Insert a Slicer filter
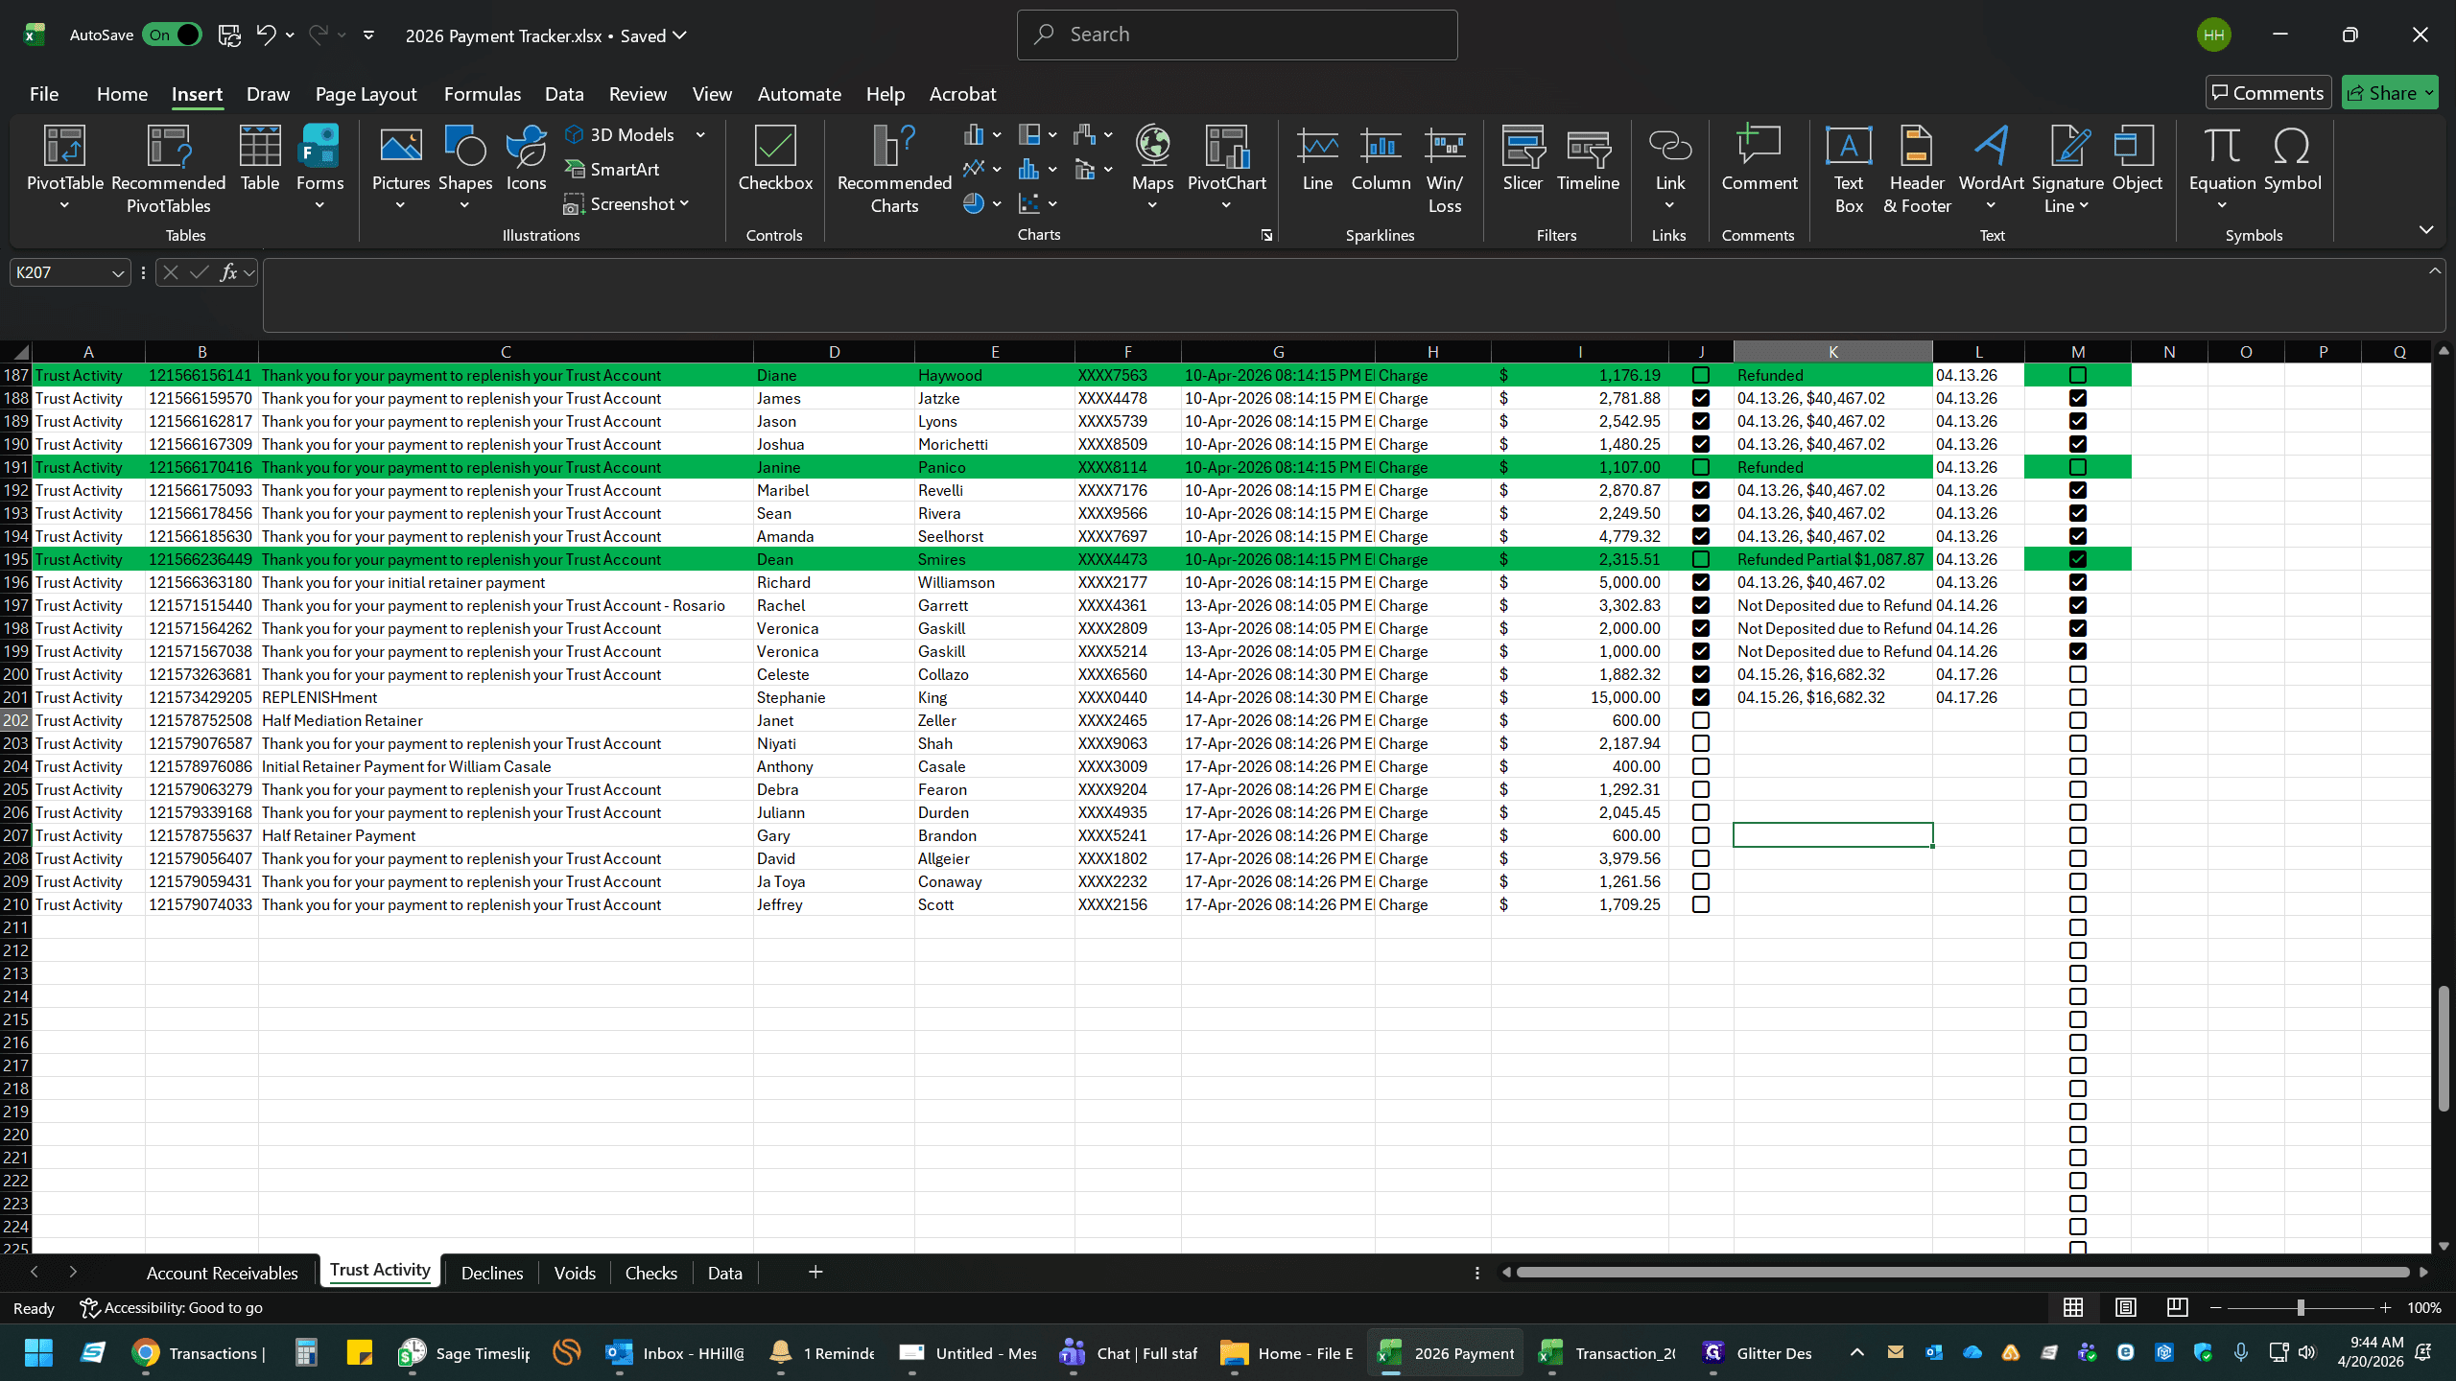Image resolution: width=2456 pixels, height=1381 pixels. (x=1523, y=158)
